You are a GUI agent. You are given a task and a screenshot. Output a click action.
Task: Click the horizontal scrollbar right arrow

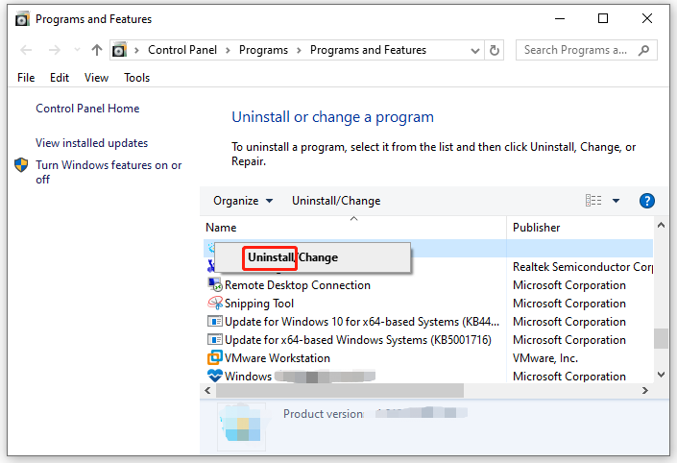tap(645, 390)
